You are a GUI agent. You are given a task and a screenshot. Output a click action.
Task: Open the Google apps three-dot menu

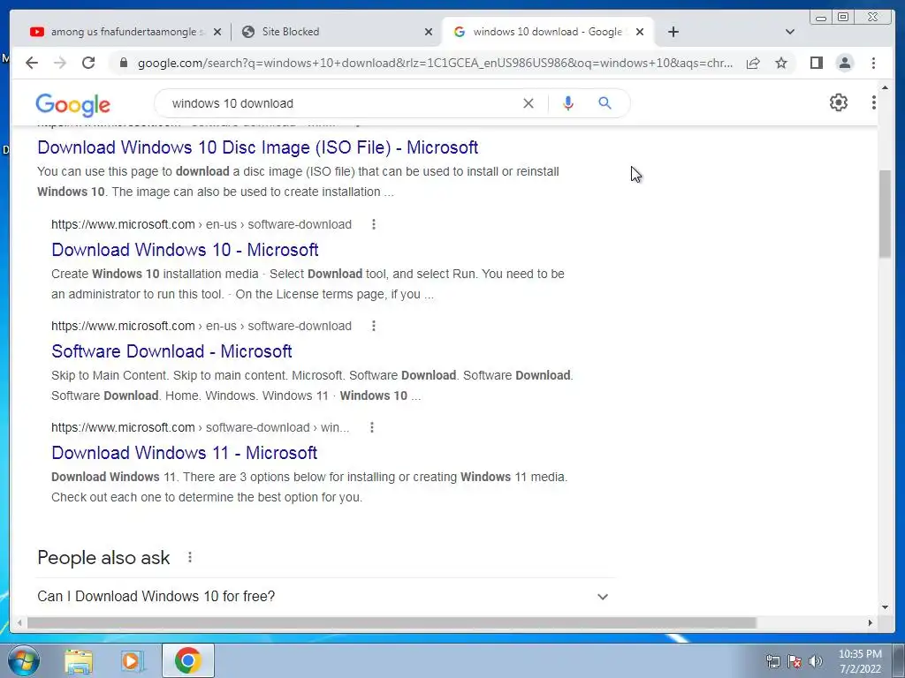[x=874, y=102]
